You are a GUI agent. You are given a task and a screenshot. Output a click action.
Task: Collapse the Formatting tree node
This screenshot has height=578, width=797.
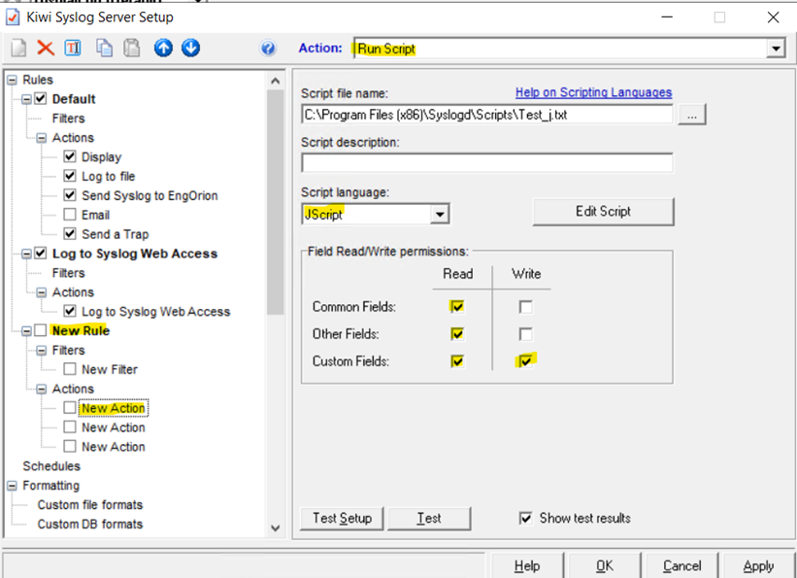12,486
